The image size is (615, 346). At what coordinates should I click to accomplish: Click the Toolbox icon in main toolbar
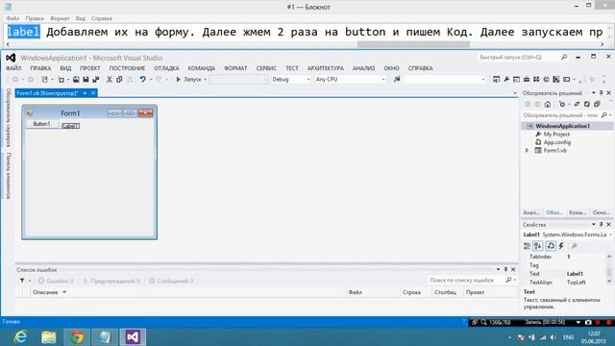click(527, 79)
